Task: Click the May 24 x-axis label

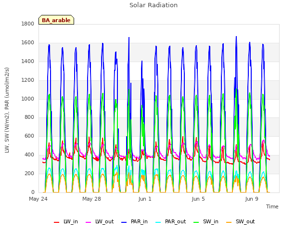Action: click(38, 199)
